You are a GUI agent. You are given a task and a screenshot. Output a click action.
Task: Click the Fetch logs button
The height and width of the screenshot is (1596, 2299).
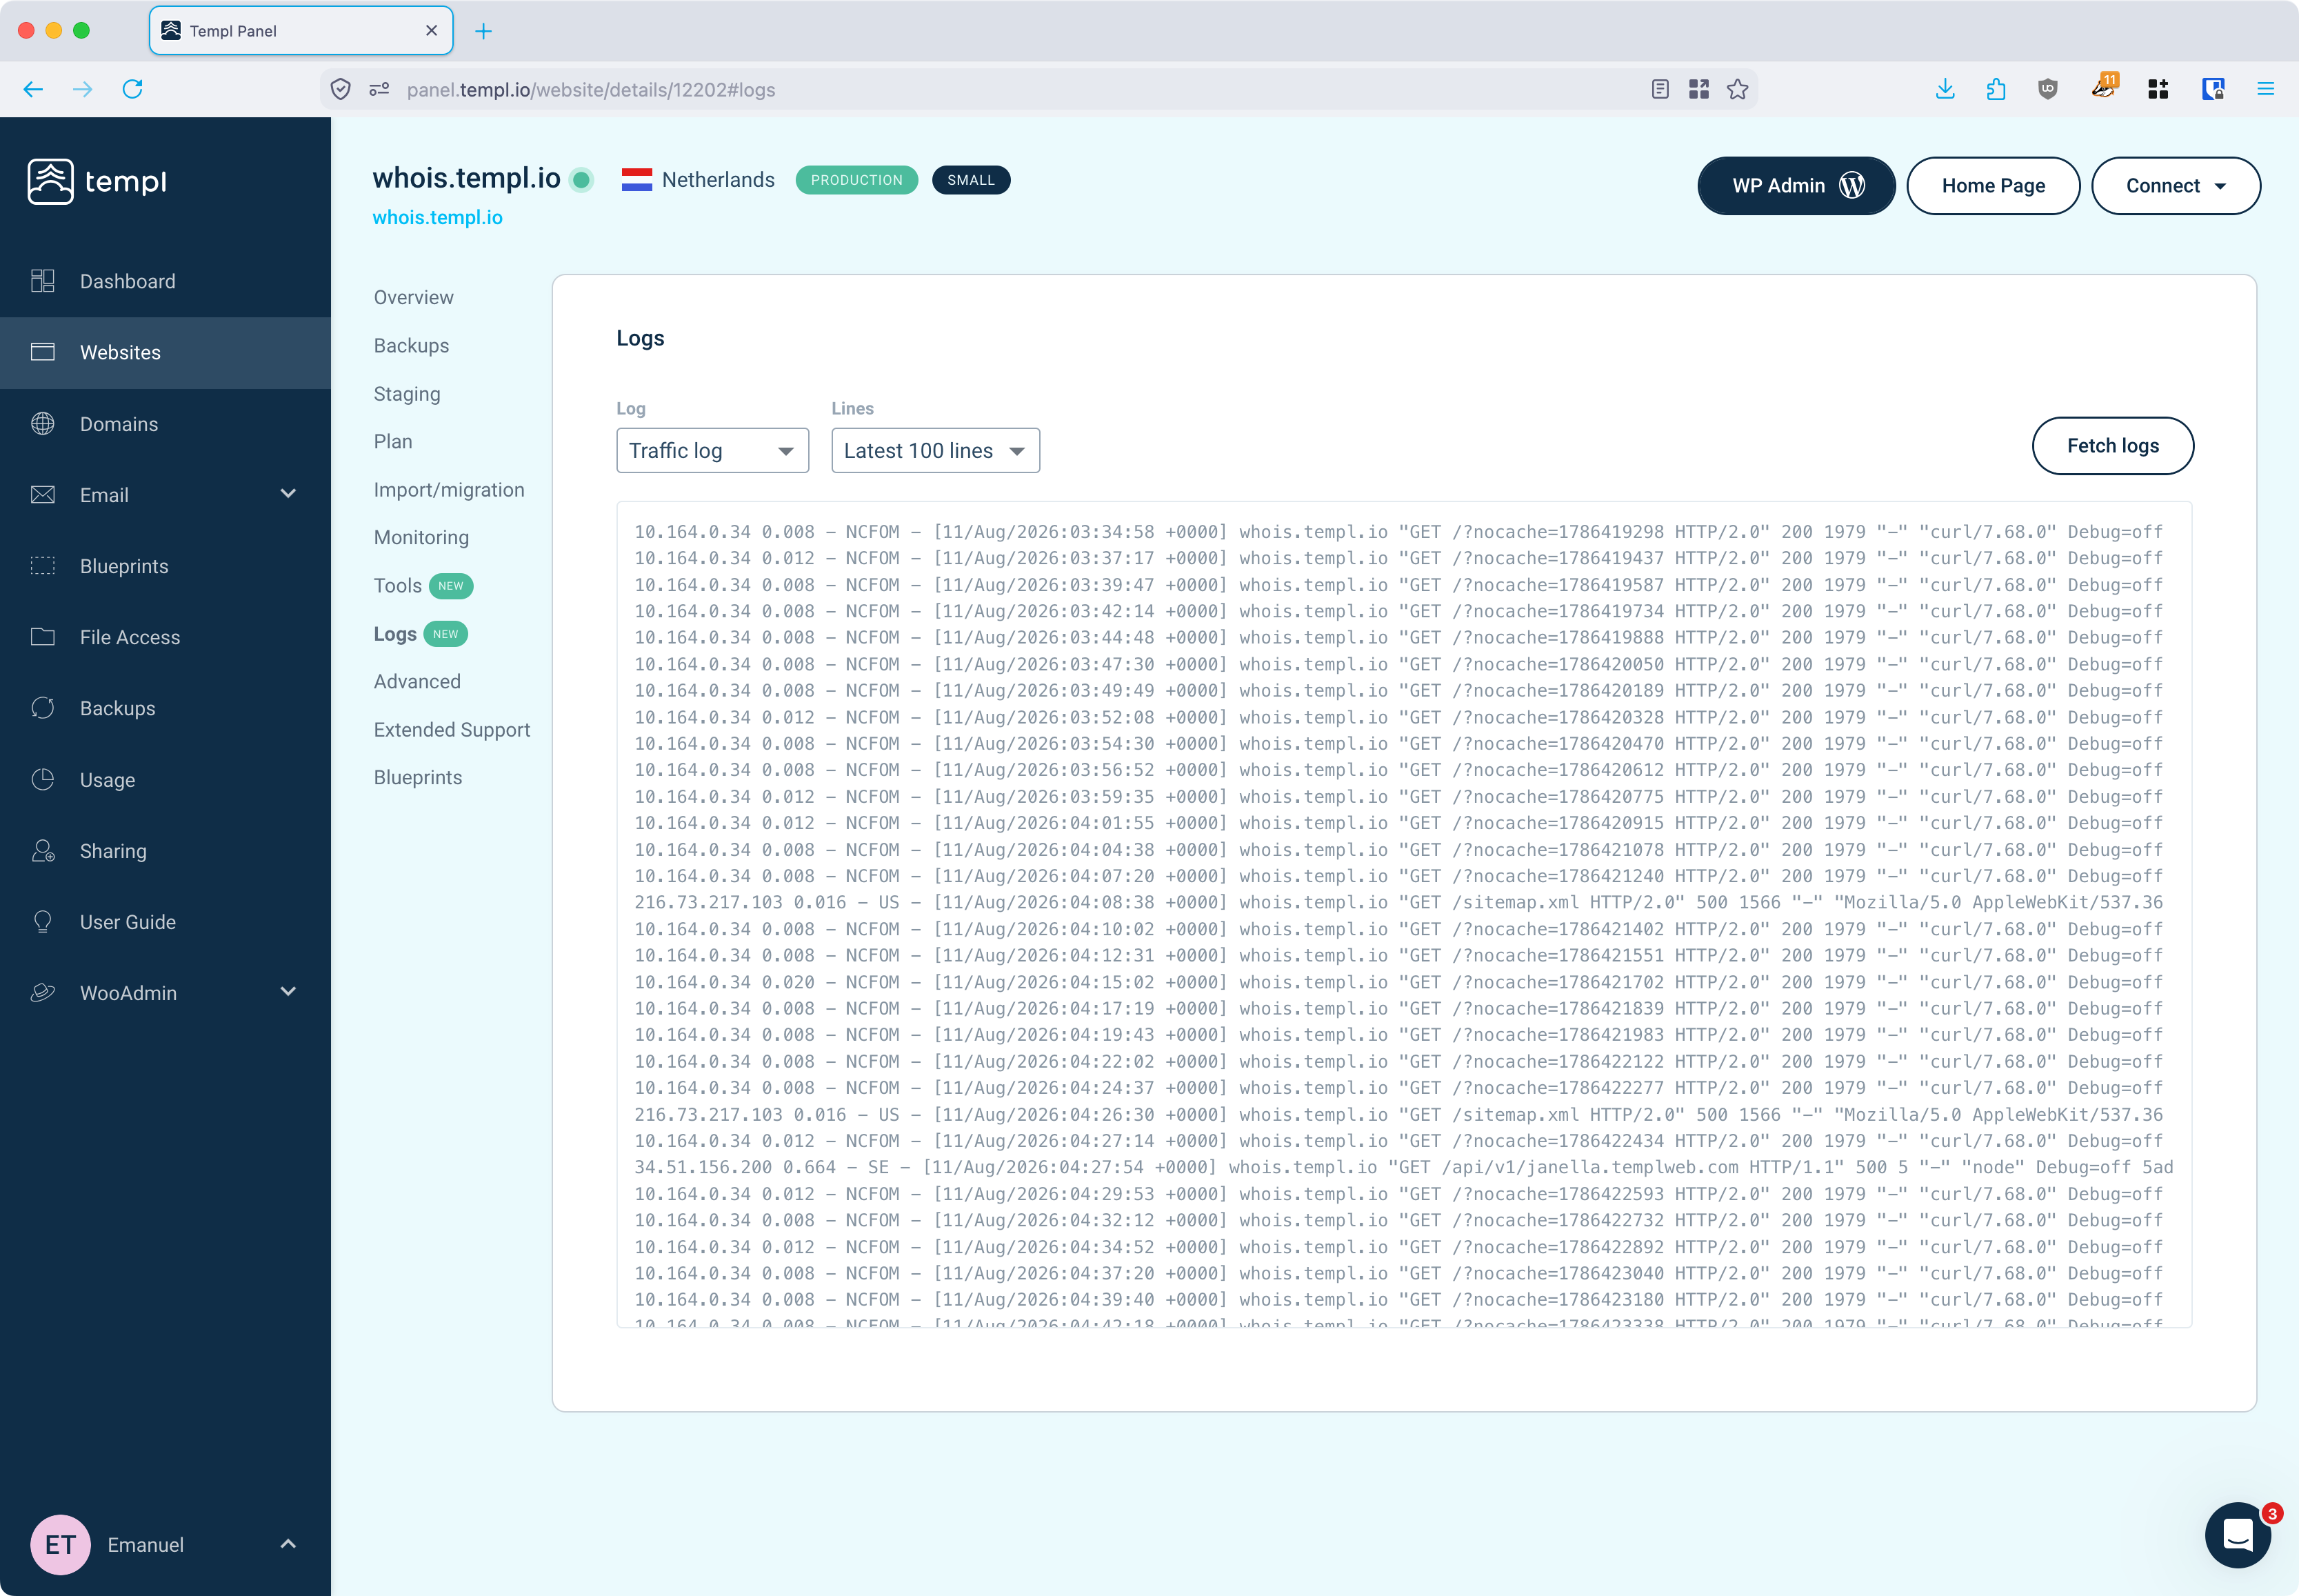[2112, 446]
